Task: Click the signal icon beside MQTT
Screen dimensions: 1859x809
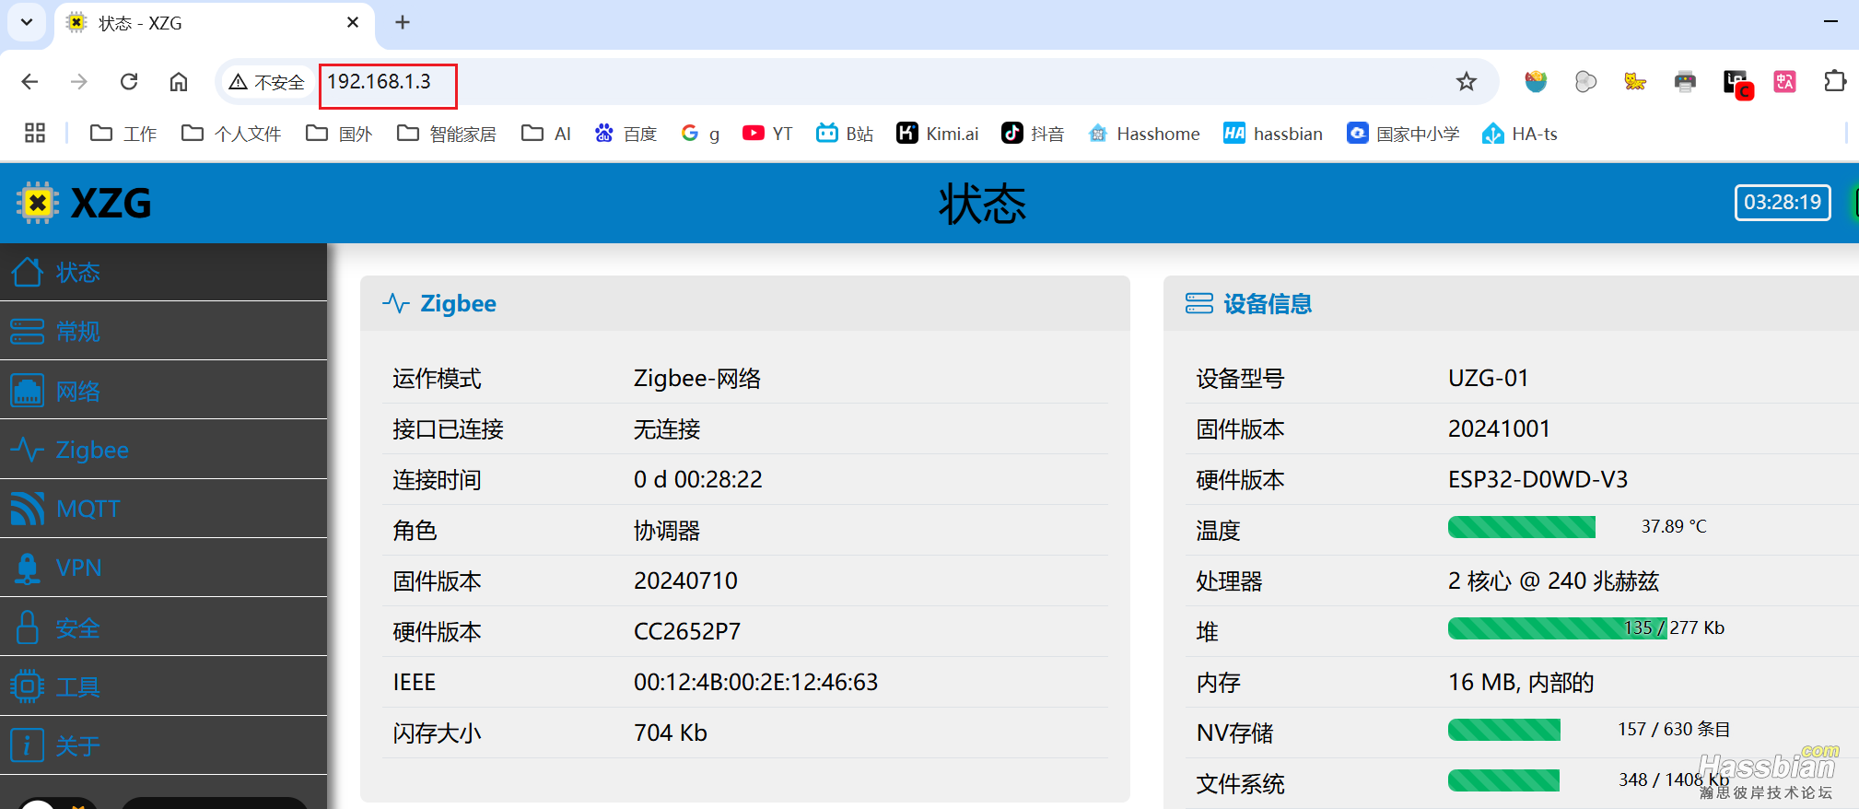Action: [27, 509]
